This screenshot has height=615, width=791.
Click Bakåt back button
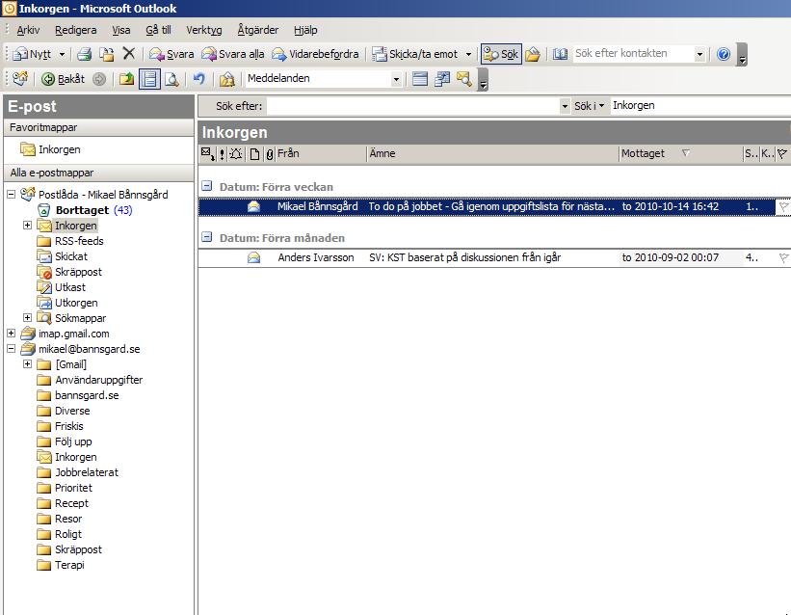[63, 79]
